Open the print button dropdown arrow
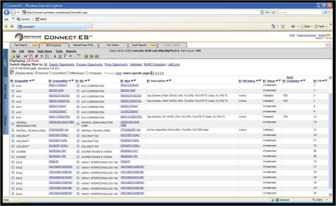Image resolution: width=336 pixels, height=206 pixels. pos(297,26)
